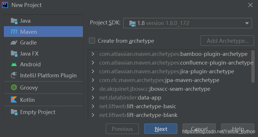Expand lift-archetype-basic node
Screen dimensions: 258x137
(93, 106)
